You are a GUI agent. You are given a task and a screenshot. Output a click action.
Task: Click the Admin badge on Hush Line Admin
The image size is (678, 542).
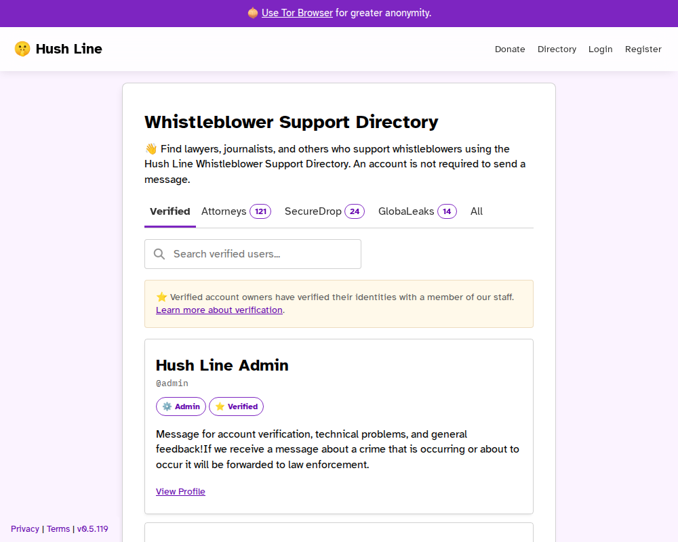[x=181, y=406]
